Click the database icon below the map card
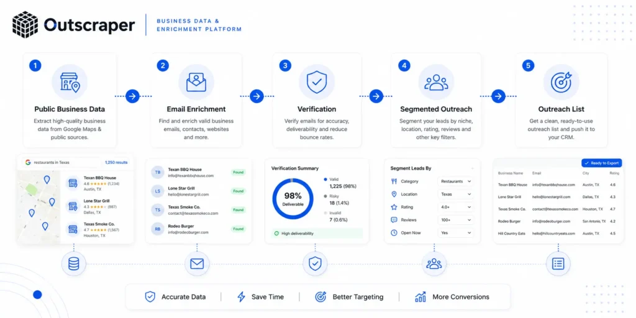Image resolution: width=636 pixels, height=318 pixels. pyautogui.click(x=74, y=263)
